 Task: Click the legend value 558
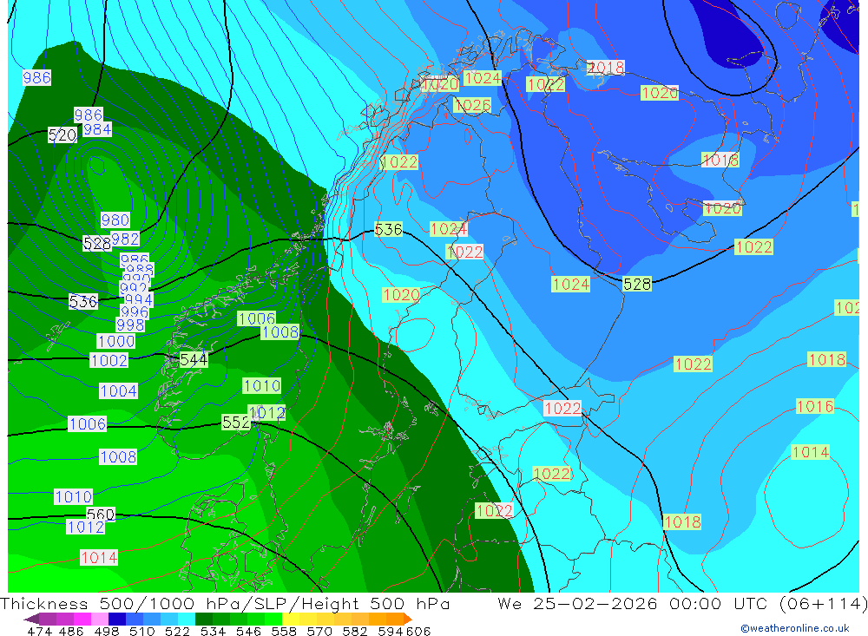(284, 631)
